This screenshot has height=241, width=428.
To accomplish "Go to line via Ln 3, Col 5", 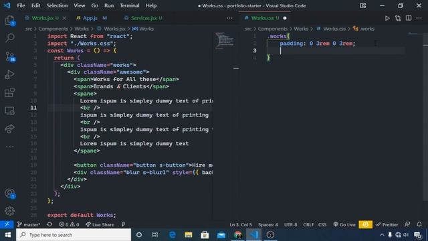I will [x=241, y=224].
